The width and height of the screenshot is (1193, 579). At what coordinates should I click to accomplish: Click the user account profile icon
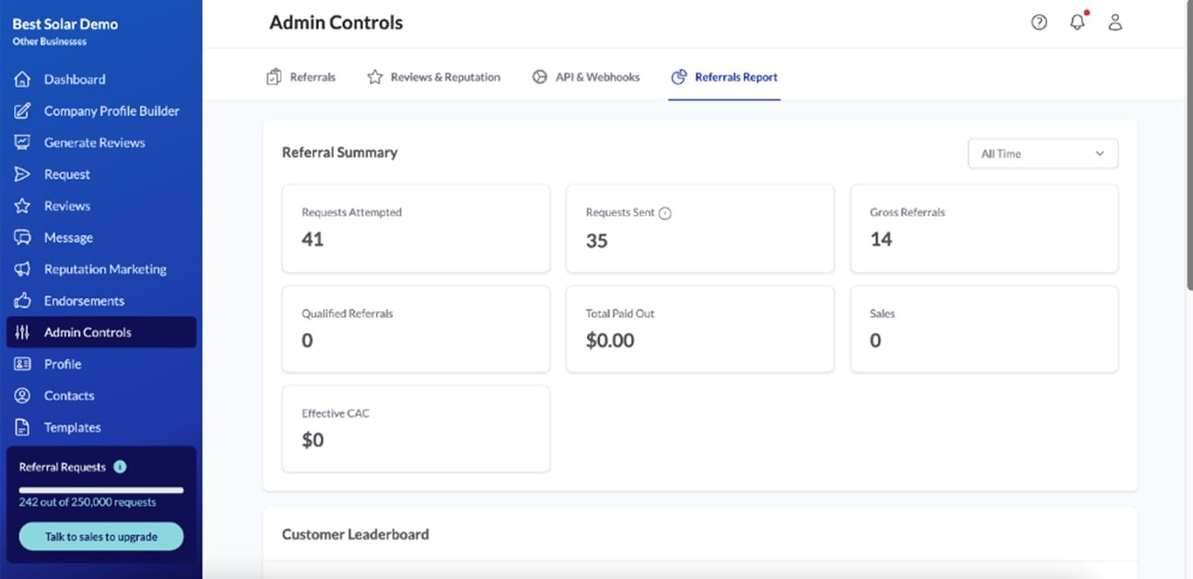[x=1115, y=22]
